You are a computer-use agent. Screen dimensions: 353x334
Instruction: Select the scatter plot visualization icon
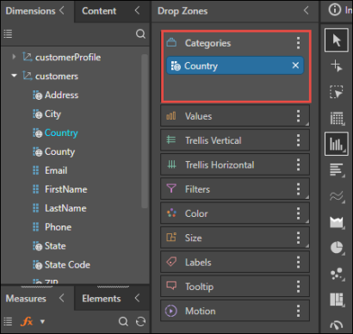click(x=337, y=274)
